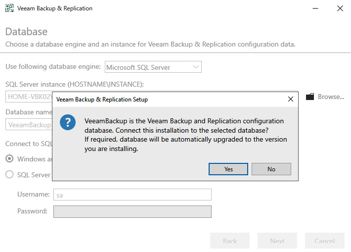Click the 'Database' heading text
The height and width of the screenshot is (252, 351).
coord(26,32)
